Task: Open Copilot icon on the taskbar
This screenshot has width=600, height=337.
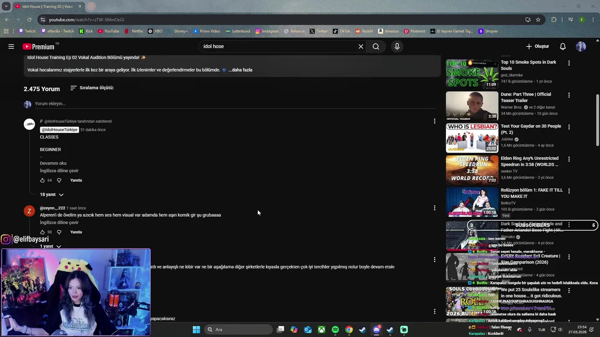Action: click(x=294, y=330)
